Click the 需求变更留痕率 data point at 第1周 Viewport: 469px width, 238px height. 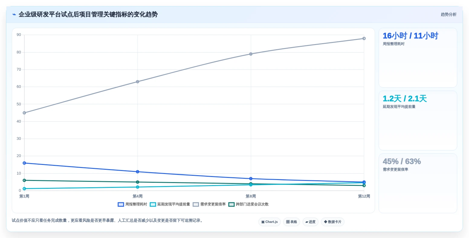[x=24, y=113]
